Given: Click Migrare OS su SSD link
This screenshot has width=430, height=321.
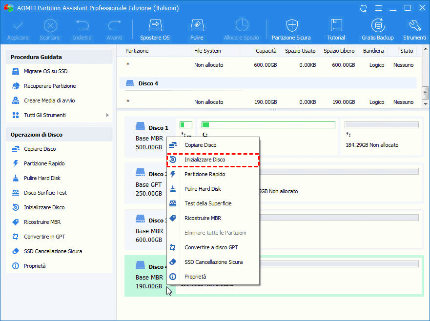Looking at the screenshot, I should [45, 71].
